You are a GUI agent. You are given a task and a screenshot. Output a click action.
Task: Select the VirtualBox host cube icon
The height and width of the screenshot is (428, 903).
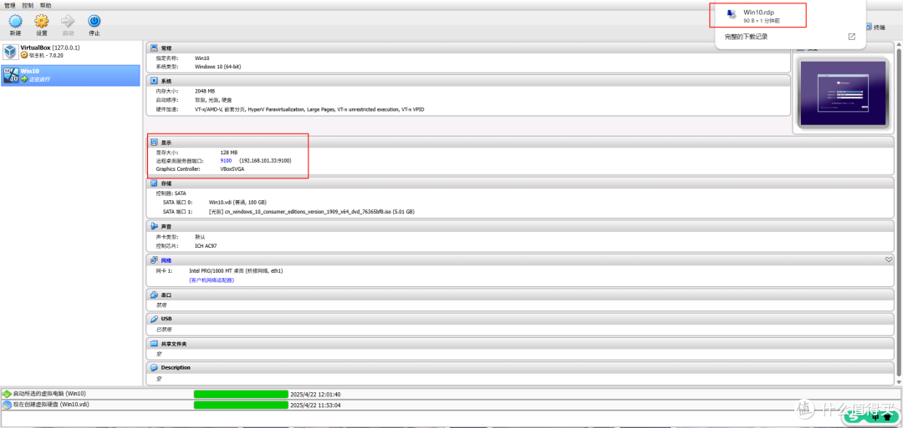(10, 52)
